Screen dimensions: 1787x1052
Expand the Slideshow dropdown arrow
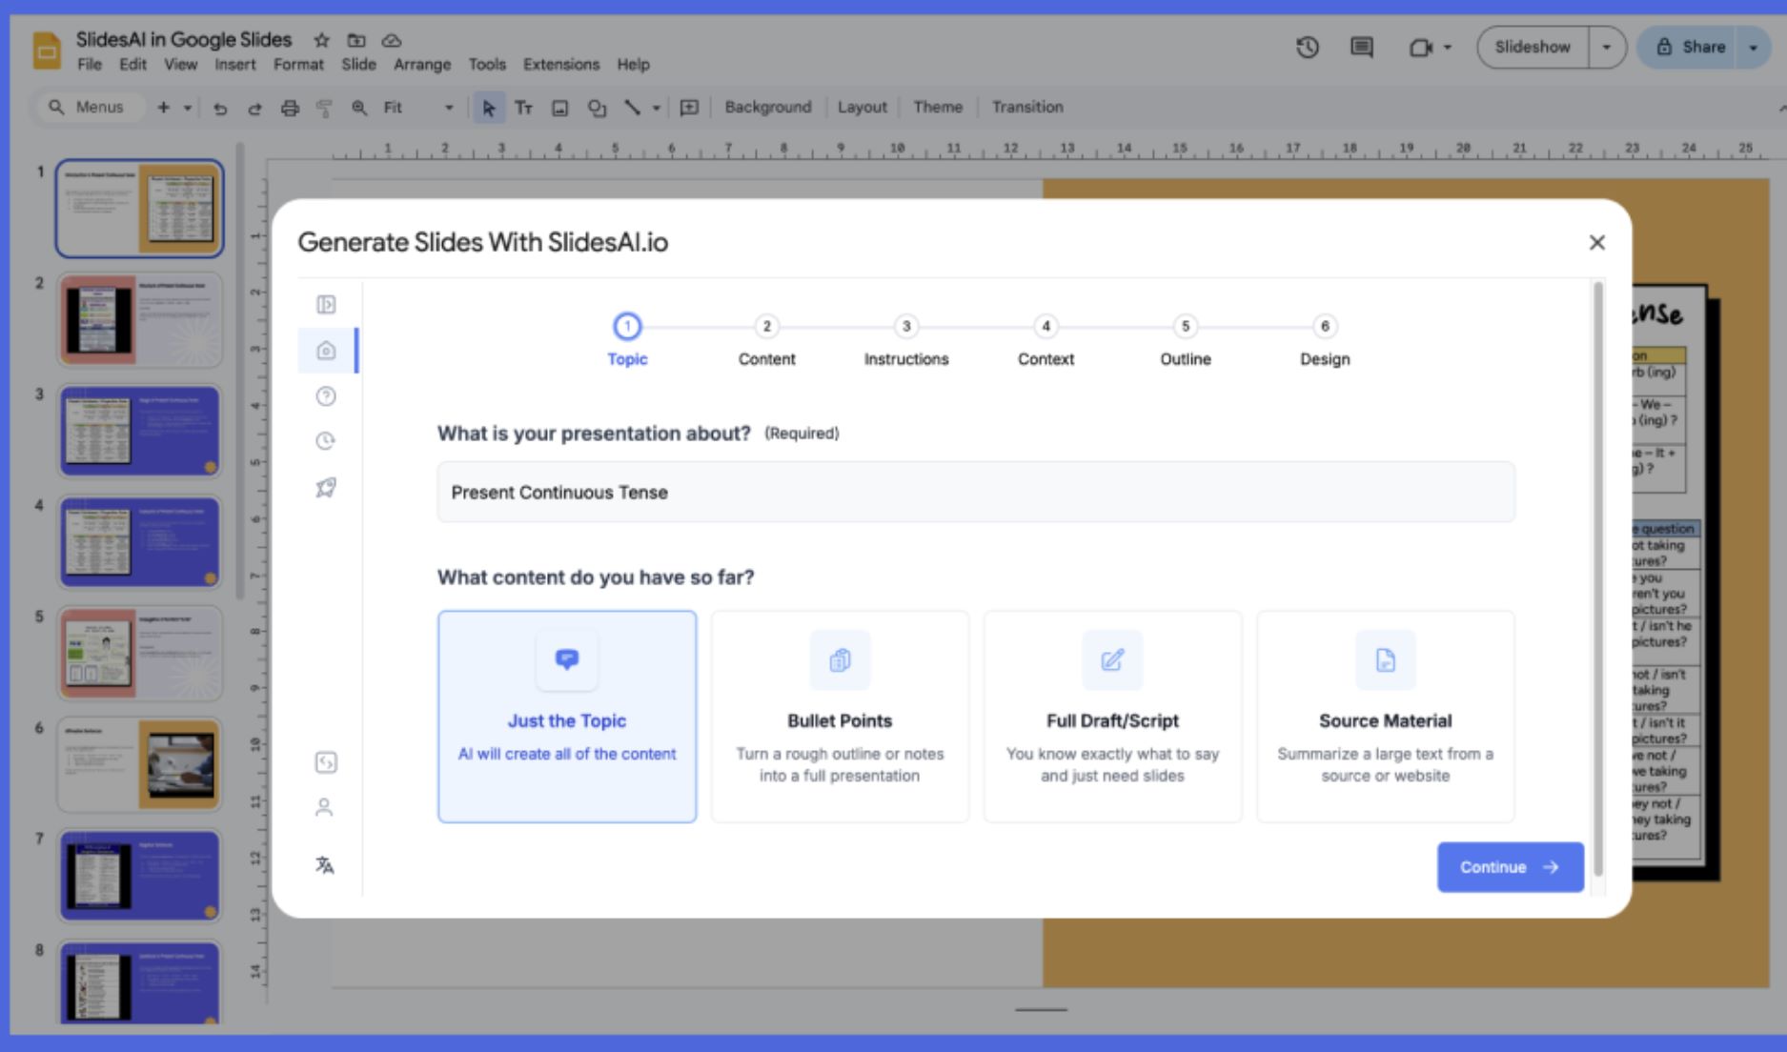pyautogui.click(x=1606, y=47)
